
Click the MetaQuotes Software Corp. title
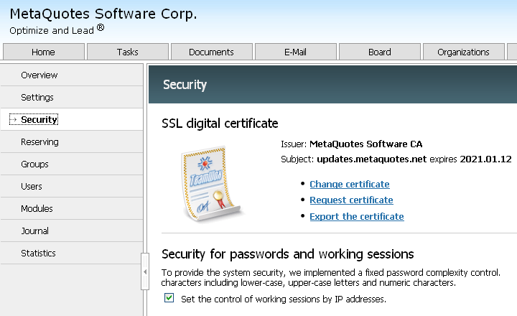coord(103,14)
